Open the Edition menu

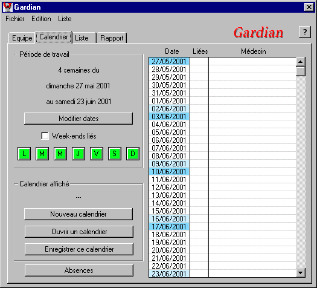pyautogui.click(x=41, y=19)
